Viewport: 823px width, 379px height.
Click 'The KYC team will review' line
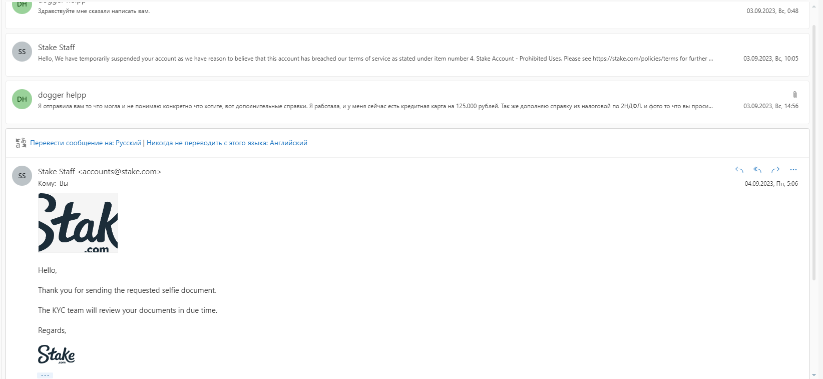tap(128, 310)
